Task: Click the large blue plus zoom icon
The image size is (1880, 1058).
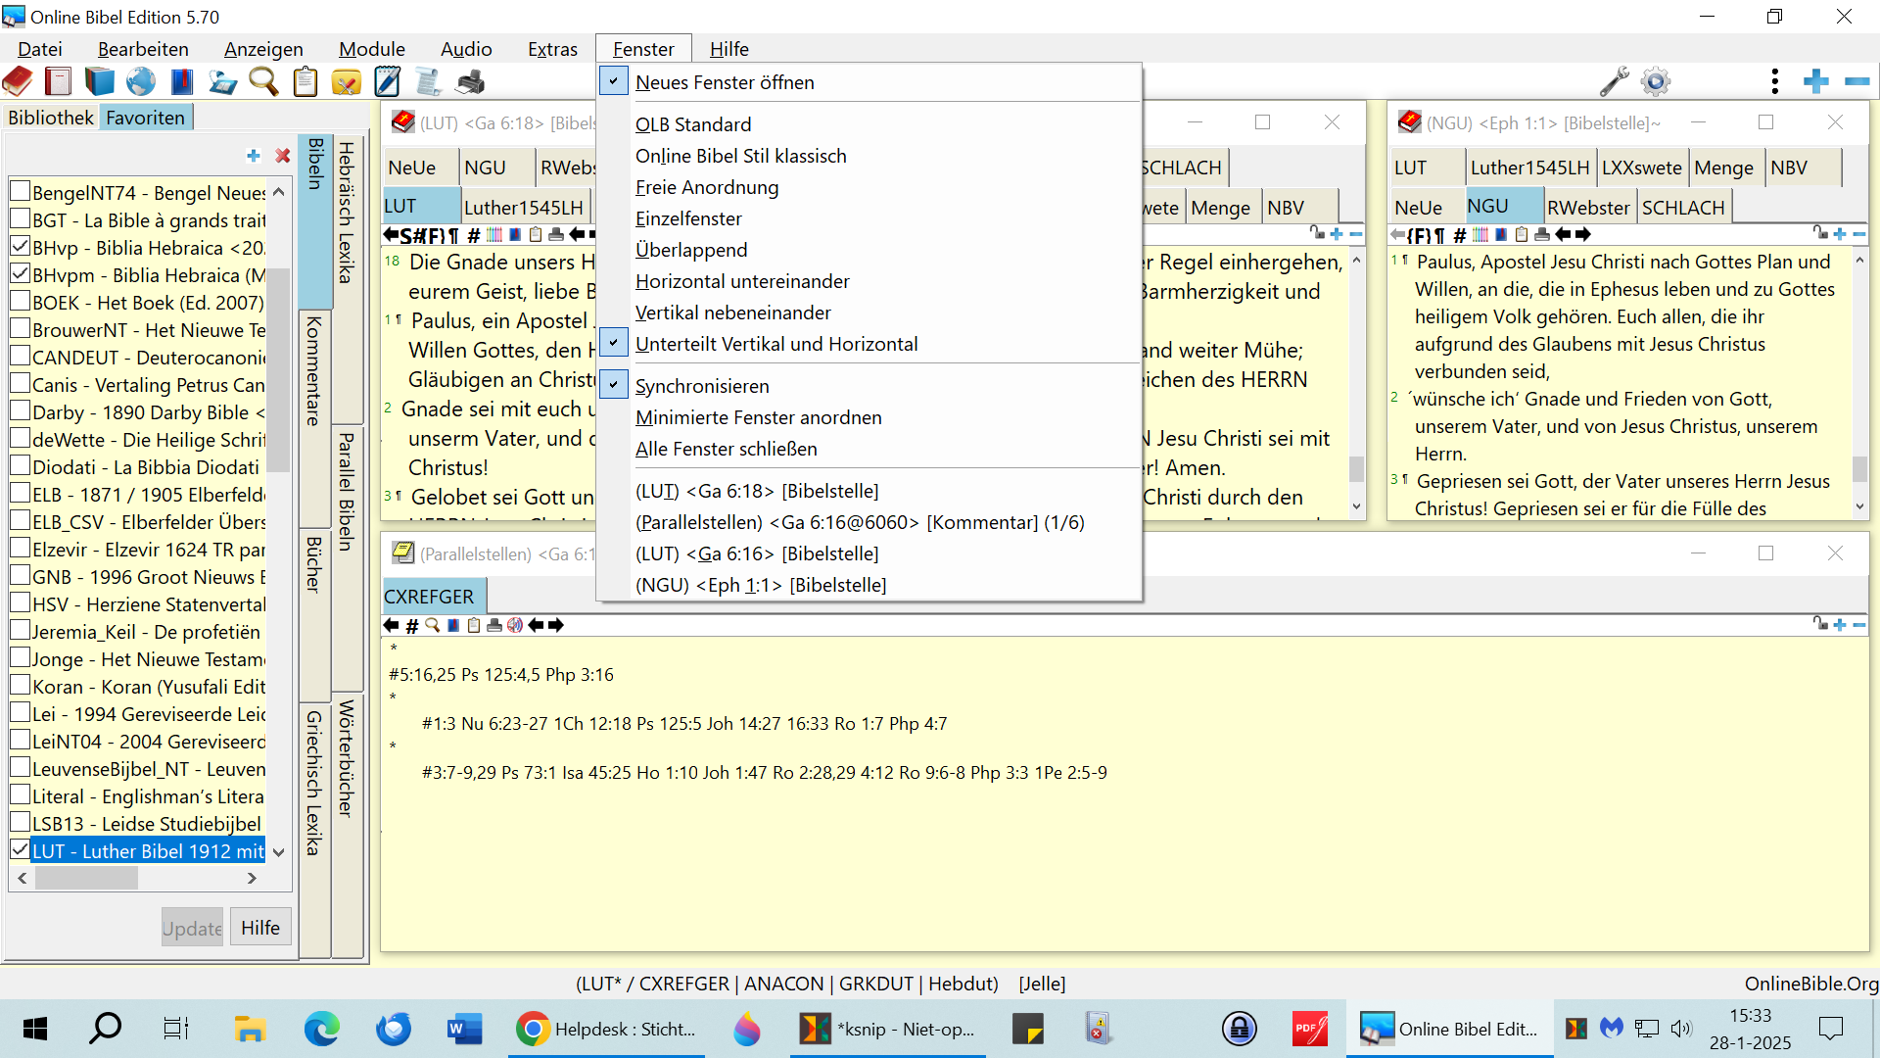Action: [x=1815, y=82]
